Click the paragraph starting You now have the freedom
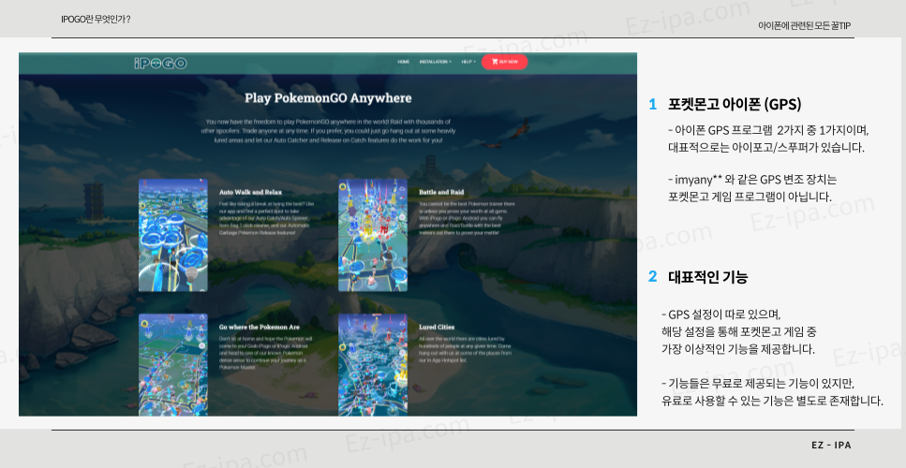This screenshot has width=906, height=468. (x=328, y=131)
